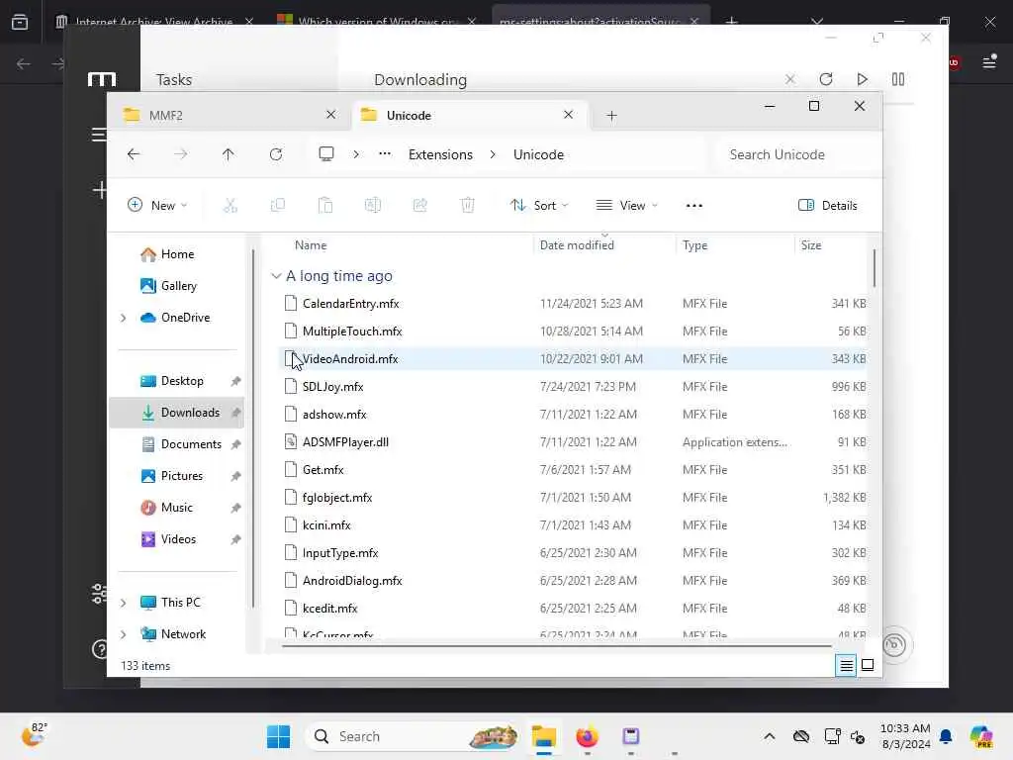The height and width of the screenshot is (760, 1013).
Task: Click the Search Unicode field
Action: [x=798, y=154]
